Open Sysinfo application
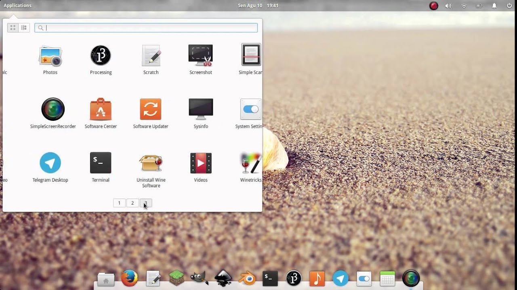Image resolution: width=517 pixels, height=290 pixels. (x=201, y=113)
